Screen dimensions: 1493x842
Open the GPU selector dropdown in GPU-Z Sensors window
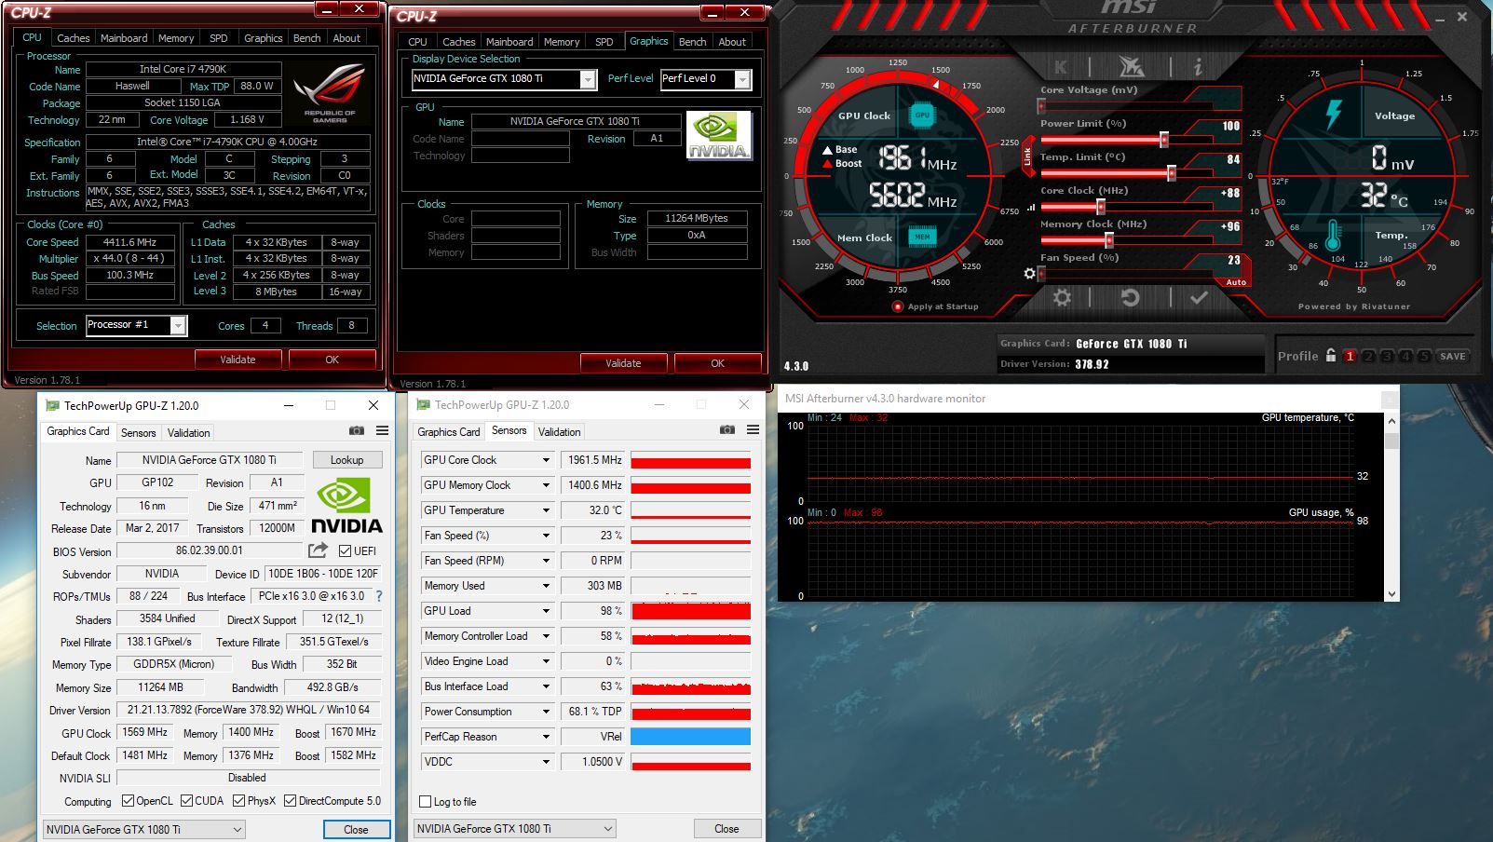point(515,828)
